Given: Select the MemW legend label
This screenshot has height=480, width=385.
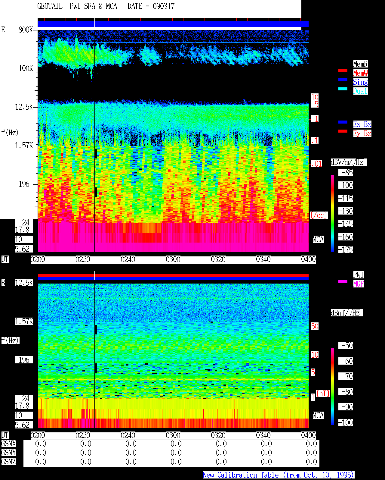Looking at the screenshot, I should click(x=360, y=73).
